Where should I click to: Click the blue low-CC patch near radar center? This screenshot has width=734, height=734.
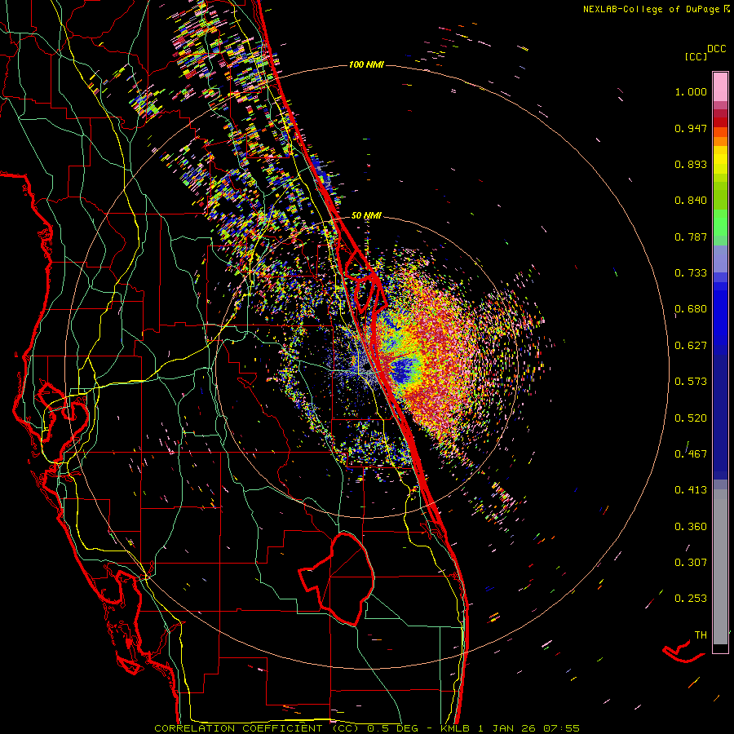coord(405,369)
